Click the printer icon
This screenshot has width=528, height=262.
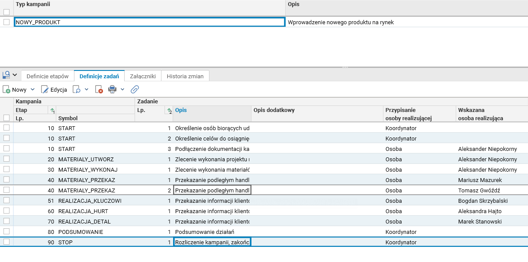[x=113, y=89]
